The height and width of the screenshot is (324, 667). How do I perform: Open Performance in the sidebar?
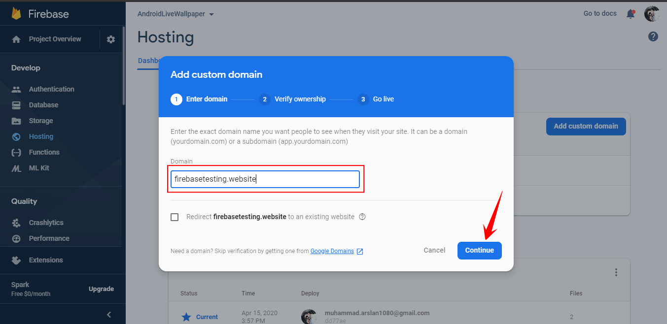tap(49, 239)
